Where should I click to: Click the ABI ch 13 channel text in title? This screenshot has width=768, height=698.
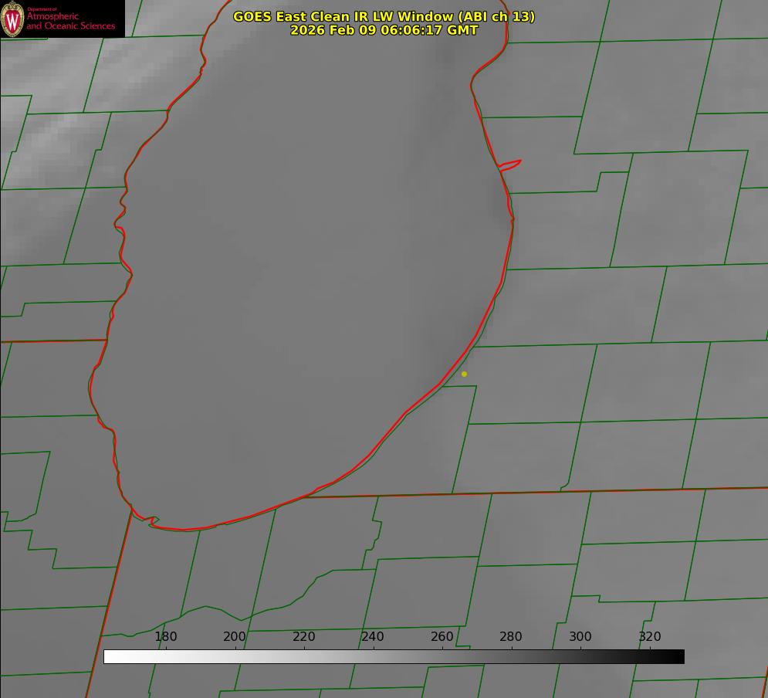click(496, 16)
